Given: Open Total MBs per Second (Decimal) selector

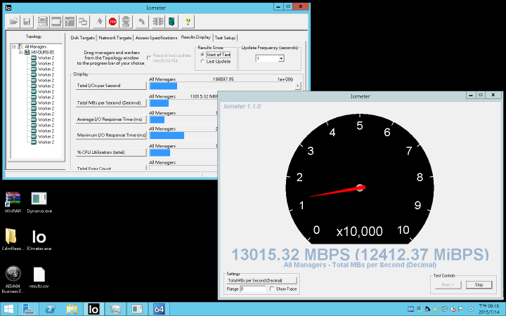Looking at the screenshot, I should point(111,103).
